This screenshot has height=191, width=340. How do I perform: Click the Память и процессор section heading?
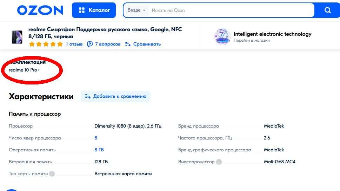tap(35, 114)
